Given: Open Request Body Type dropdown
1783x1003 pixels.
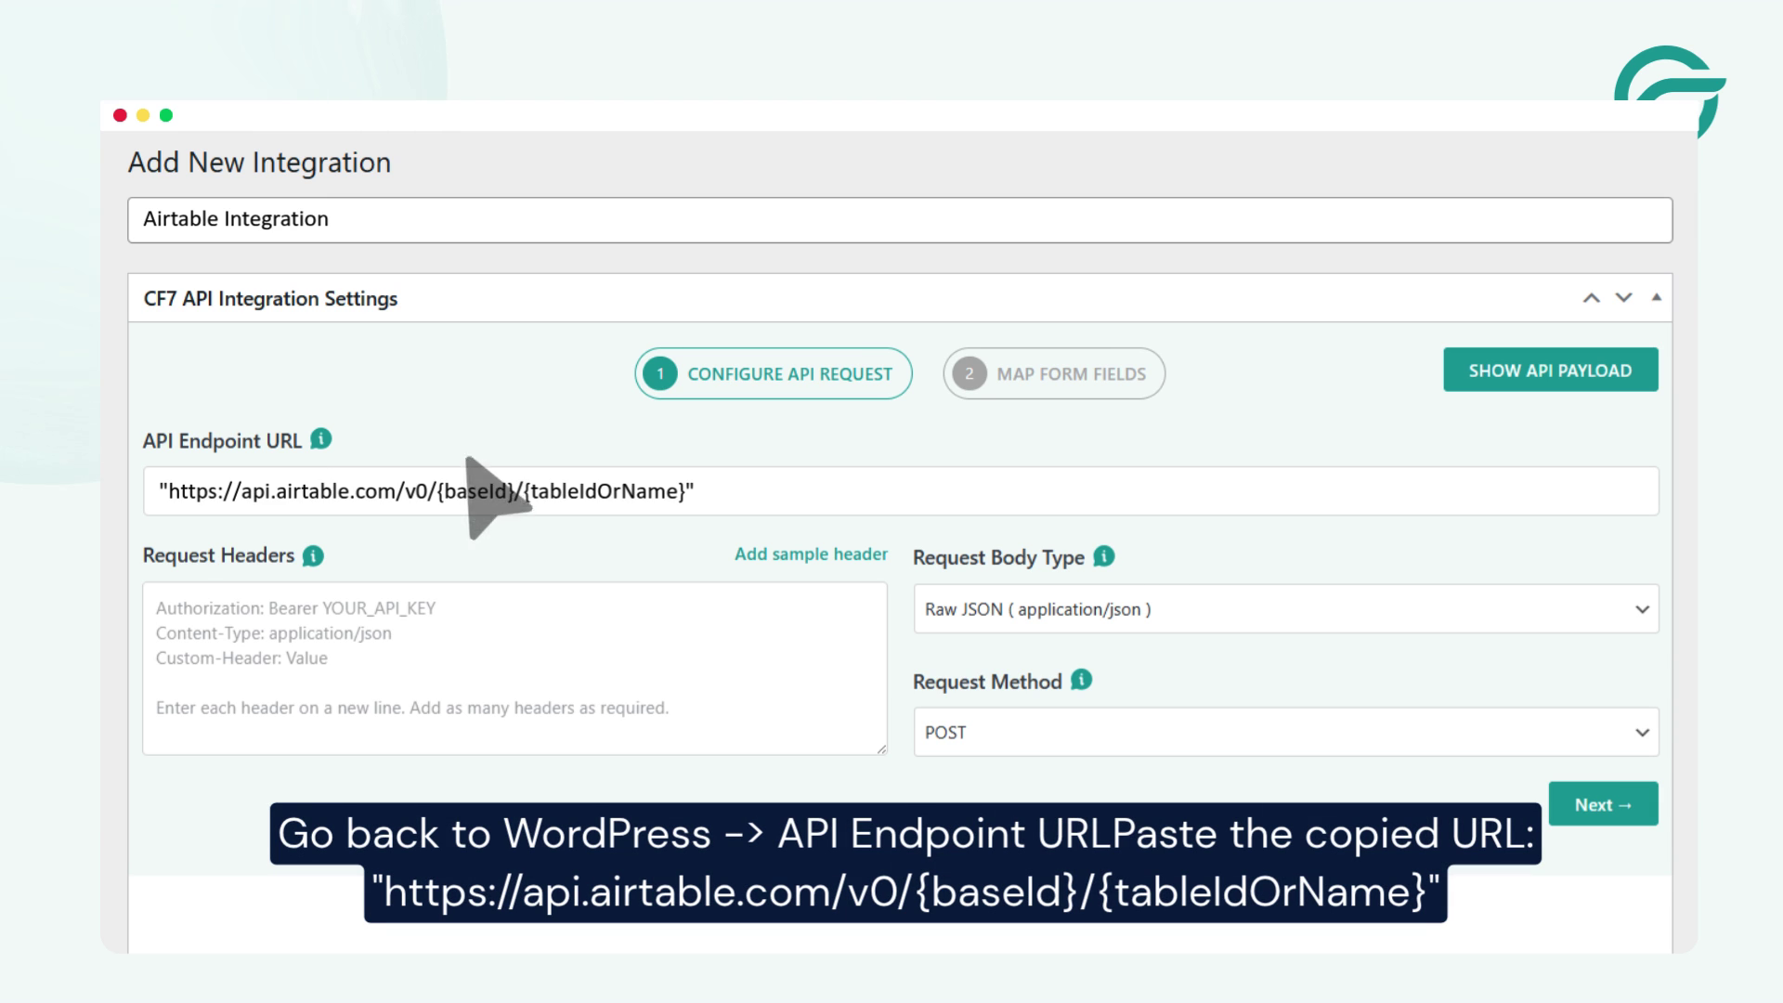Looking at the screenshot, I should click(x=1286, y=609).
